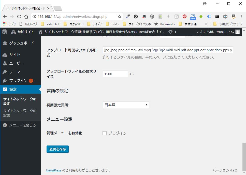Click the extension icon with New badge
The image size is (246, 175).
point(193,17)
